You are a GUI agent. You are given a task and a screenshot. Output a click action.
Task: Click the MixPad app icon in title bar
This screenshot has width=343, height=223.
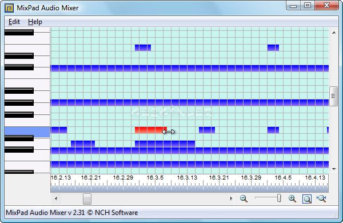pyautogui.click(x=9, y=8)
